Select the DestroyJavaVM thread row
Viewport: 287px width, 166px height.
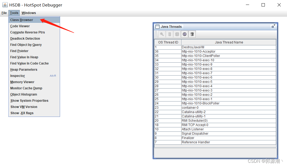(x=215, y=47)
